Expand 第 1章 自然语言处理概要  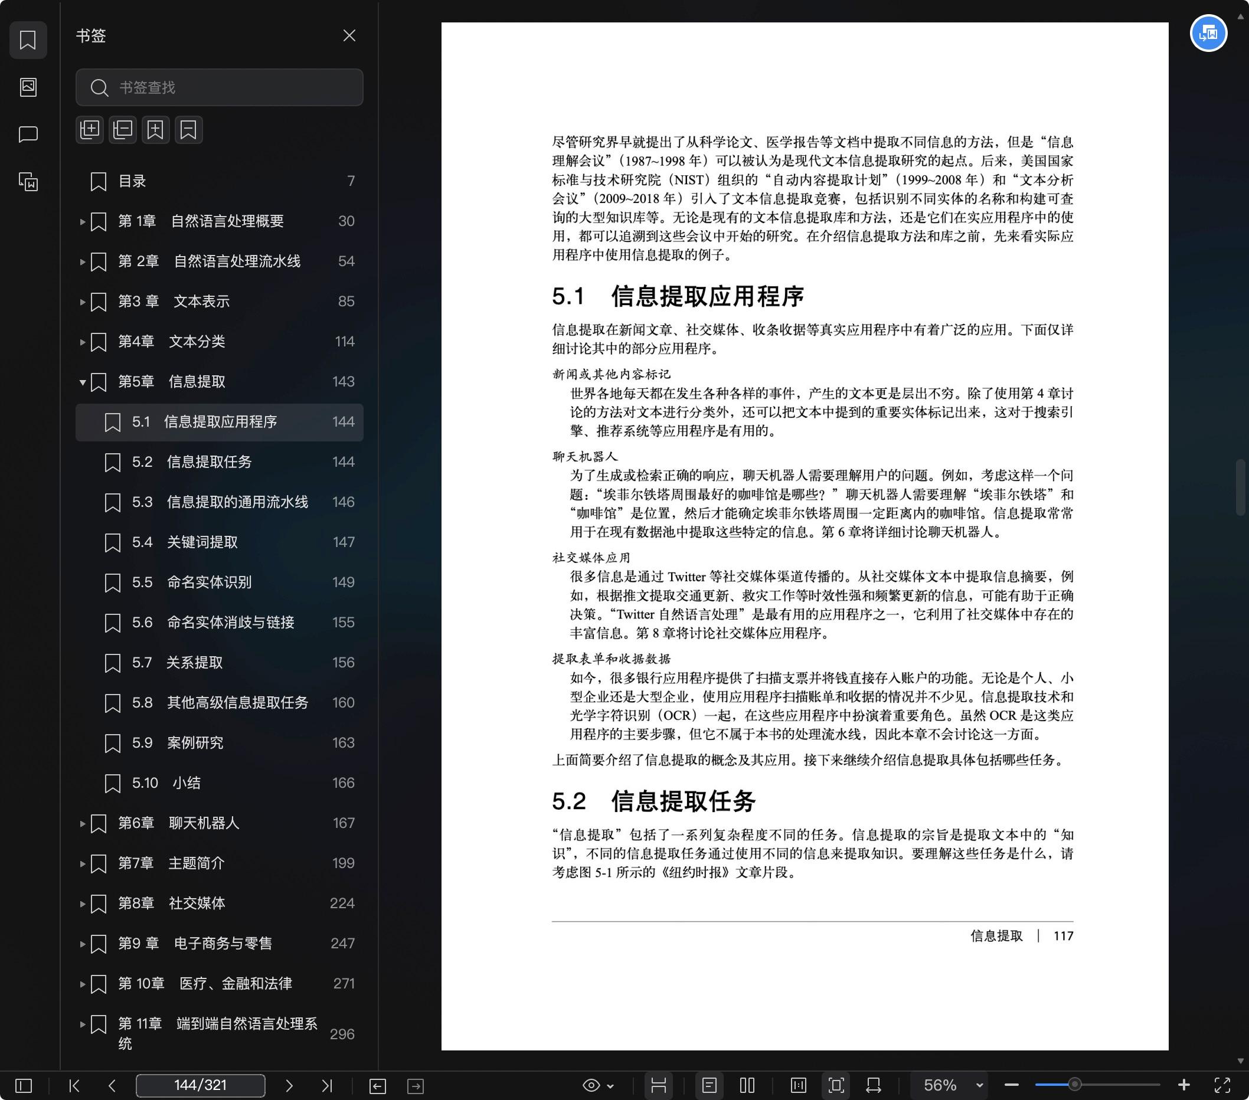82,221
